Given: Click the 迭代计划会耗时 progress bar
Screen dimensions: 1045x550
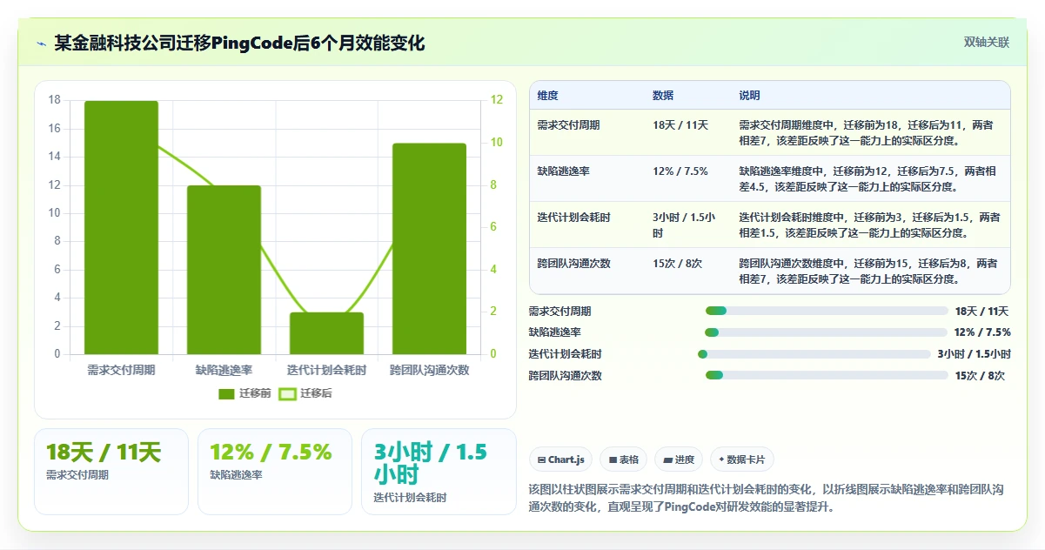Looking at the screenshot, I should (814, 354).
